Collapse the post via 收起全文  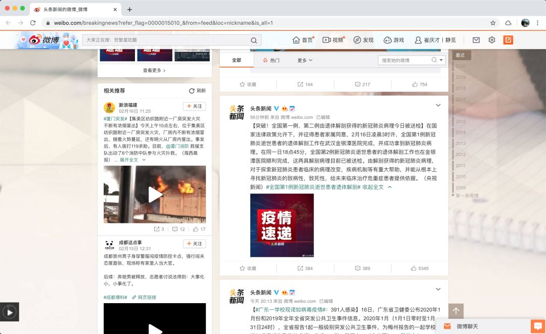pos(377,187)
